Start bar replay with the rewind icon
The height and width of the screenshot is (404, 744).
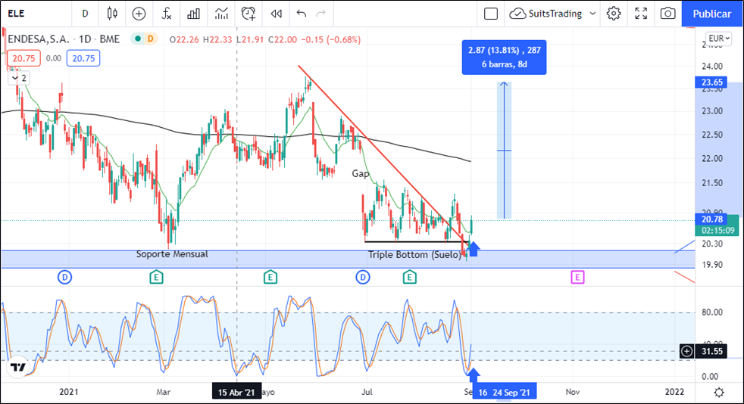[276, 14]
